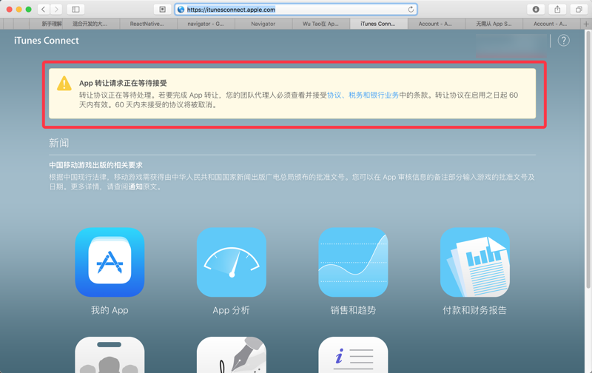The image size is (592, 373).
Task: Click the reader view toolbar button
Action: click(x=162, y=10)
